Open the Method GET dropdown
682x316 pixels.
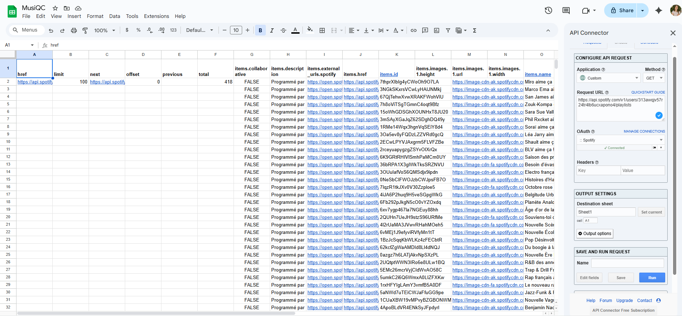point(654,78)
